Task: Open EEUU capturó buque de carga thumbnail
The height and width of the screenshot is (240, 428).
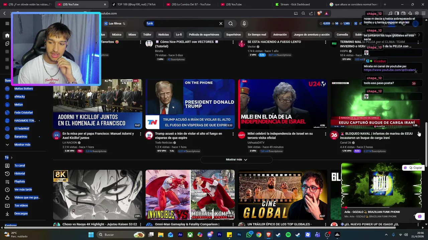Action: click(x=375, y=104)
